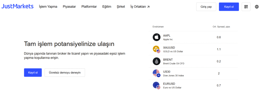Click the gold XAUUSD instrument icon

(156, 49)
